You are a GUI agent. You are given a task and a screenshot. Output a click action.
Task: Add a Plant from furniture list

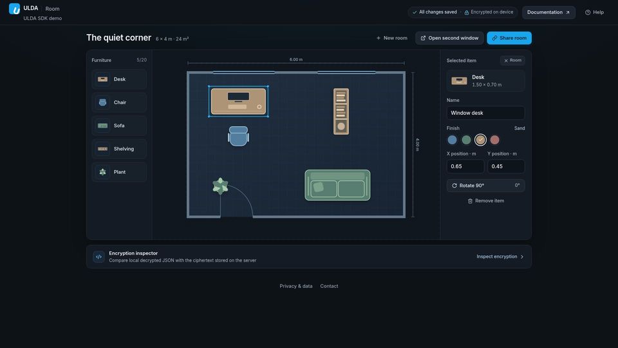tap(119, 172)
